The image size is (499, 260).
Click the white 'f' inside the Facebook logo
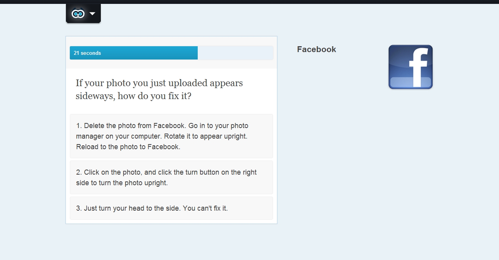click(x=417, y=67)
